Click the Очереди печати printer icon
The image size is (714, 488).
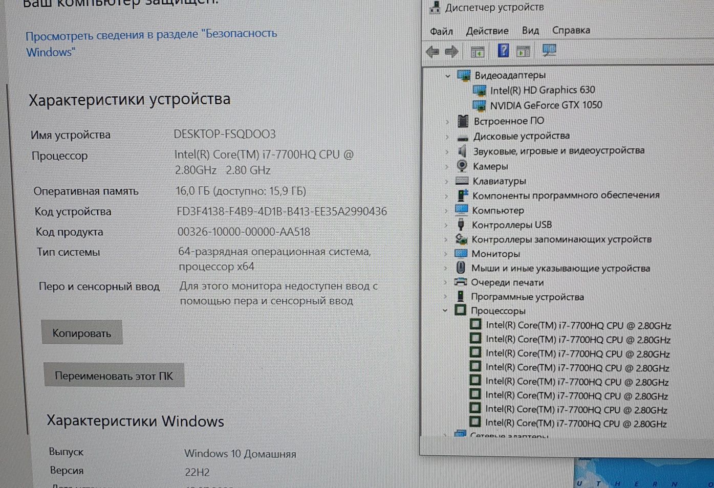(461, 282)
